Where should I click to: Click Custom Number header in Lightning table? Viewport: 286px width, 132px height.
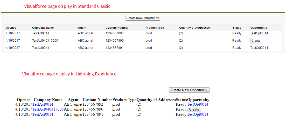[97, 100]
